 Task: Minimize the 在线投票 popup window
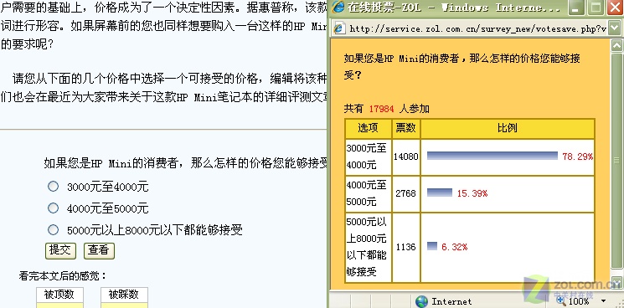[575, 8]
